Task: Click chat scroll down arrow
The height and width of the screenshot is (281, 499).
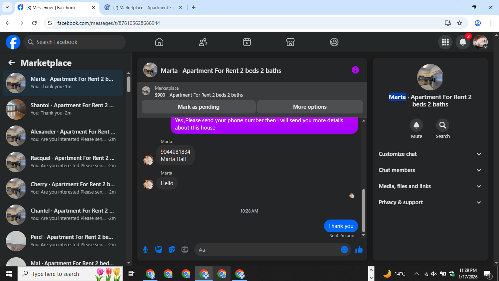Action: tap(363, 235)
